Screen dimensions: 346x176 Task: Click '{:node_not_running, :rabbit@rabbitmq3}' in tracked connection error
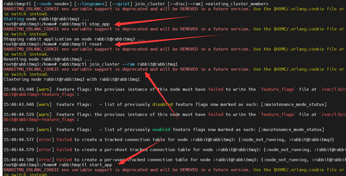pyautogui.click(x=286, y=140)
